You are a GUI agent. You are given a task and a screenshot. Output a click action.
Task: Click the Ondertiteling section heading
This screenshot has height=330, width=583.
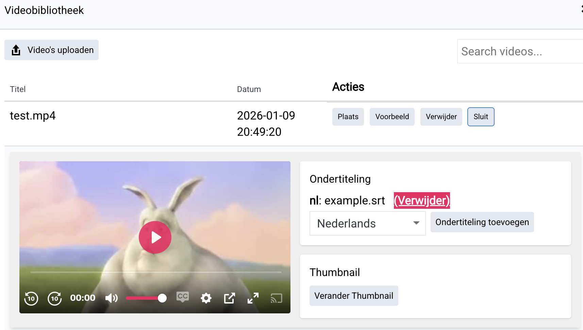click(340, 179)
